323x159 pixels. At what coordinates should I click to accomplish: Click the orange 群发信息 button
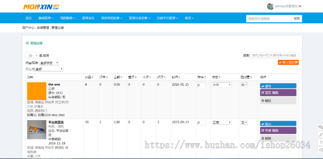[288, 62]
